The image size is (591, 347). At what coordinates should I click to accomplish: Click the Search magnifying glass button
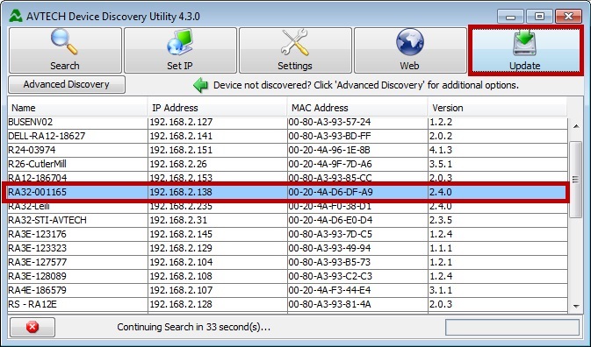tap(65, 50)
